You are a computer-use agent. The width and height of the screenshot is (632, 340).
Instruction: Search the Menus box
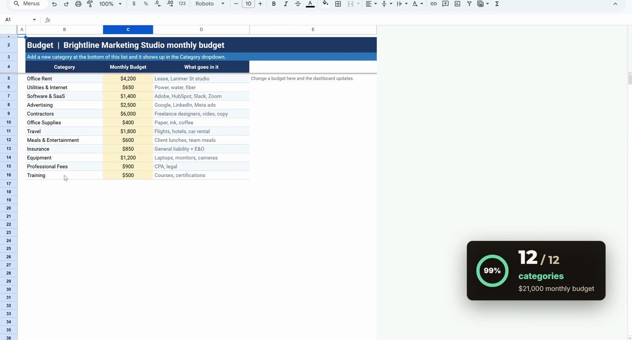point(28,4)
